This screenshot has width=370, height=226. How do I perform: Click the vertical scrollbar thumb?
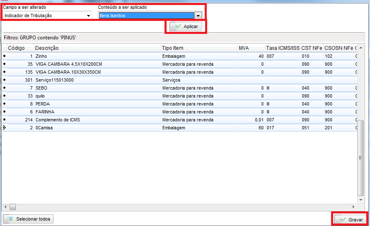pos(360,157)
